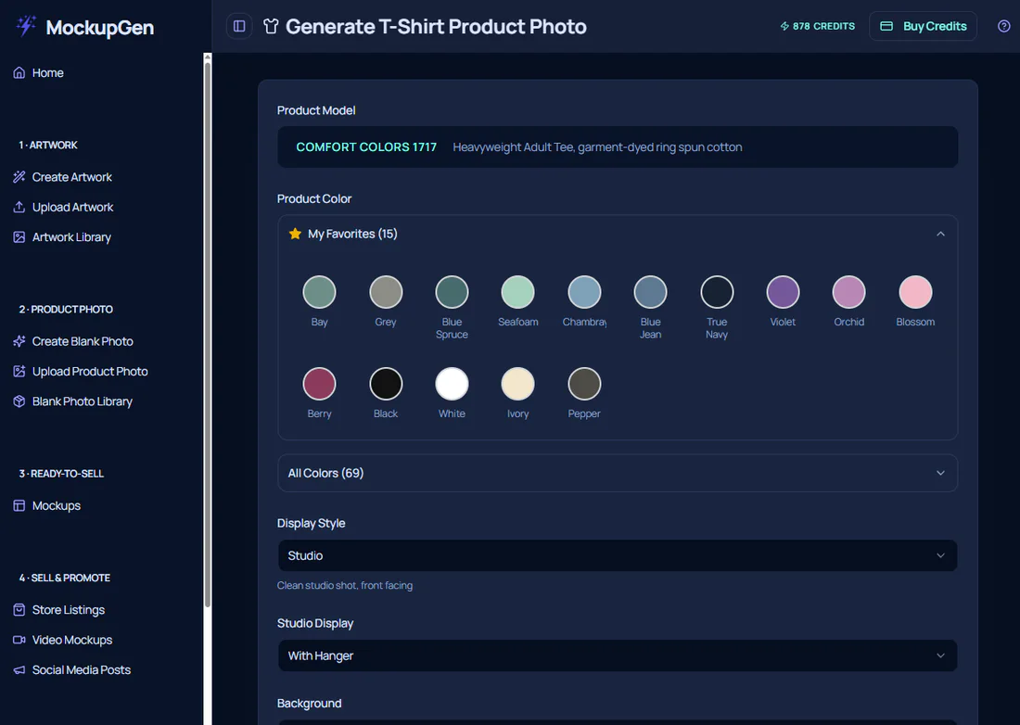Open help question mark icon
The width and height of the screenshot is (1020, 725).
coord(1003,26)
